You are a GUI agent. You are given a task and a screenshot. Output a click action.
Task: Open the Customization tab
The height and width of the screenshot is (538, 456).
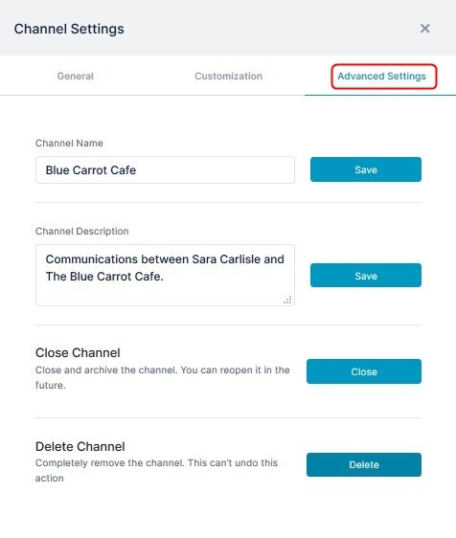(x=228, y=76)
